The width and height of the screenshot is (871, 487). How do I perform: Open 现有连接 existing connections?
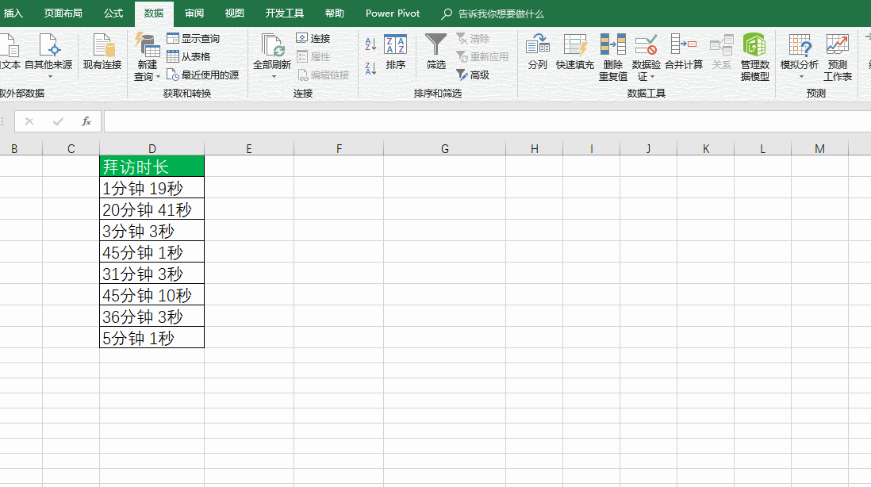click(102, 52)
